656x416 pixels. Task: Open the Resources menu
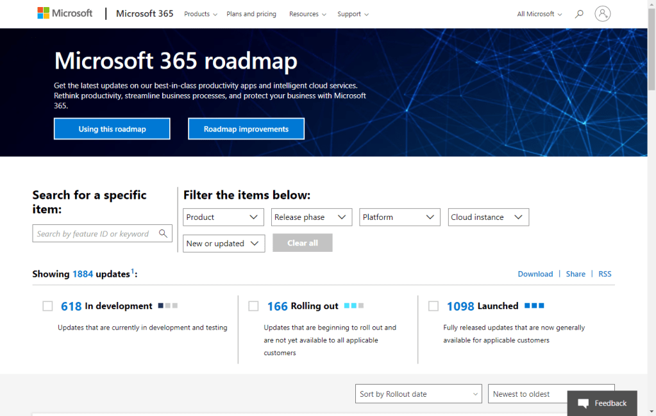[307, 14]
